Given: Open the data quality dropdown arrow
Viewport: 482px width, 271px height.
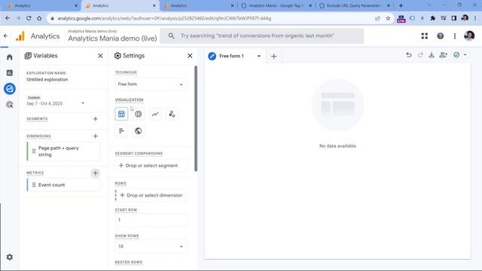Looking at the screenshot, I should (x=465, y=55).
